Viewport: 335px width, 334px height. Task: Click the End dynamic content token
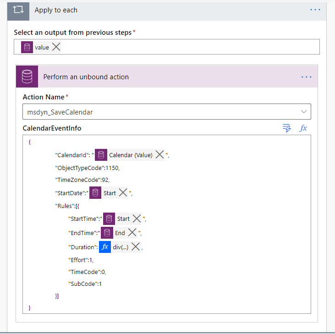[120, 233]
